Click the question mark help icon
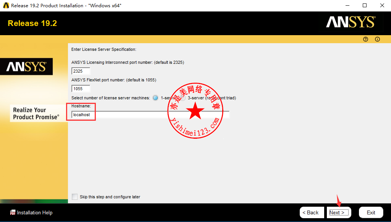Screen dimensions: 391x222 (365, 39)
